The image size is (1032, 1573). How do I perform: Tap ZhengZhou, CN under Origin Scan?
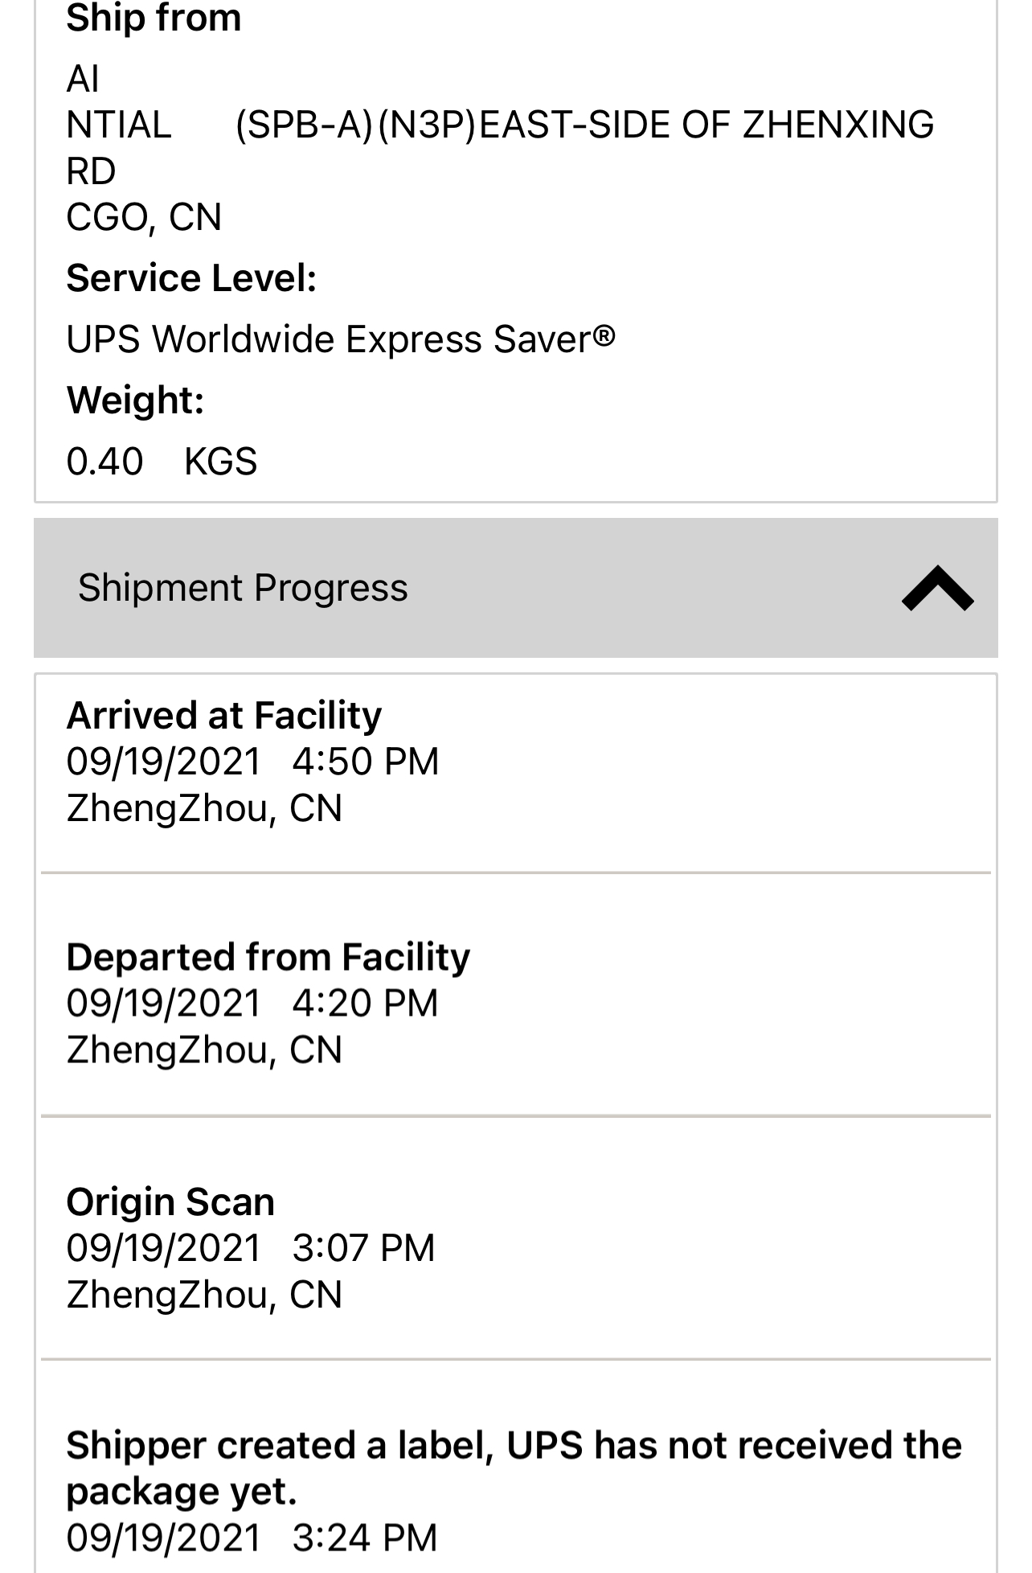pyautogui.click(x=204, y=1295)
